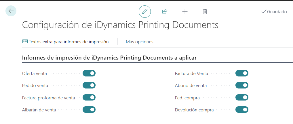The height and width of the screenshot is (124, 293).
Task: Toggle the Albarán de venta switch
Action: tap(89, 110)
